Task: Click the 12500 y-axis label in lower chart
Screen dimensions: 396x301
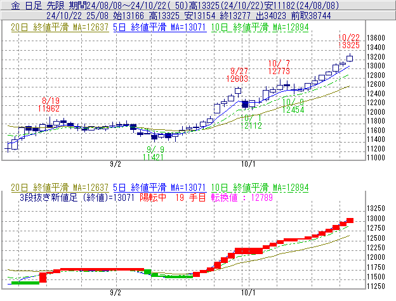Action: pyautogui.click(x=376, y=238)
